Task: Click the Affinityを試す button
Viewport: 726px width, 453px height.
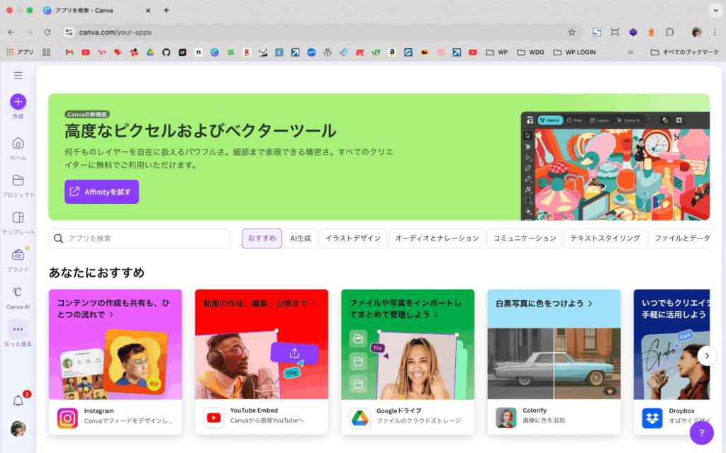Action: pyautogui.click(x=101, y=192)
